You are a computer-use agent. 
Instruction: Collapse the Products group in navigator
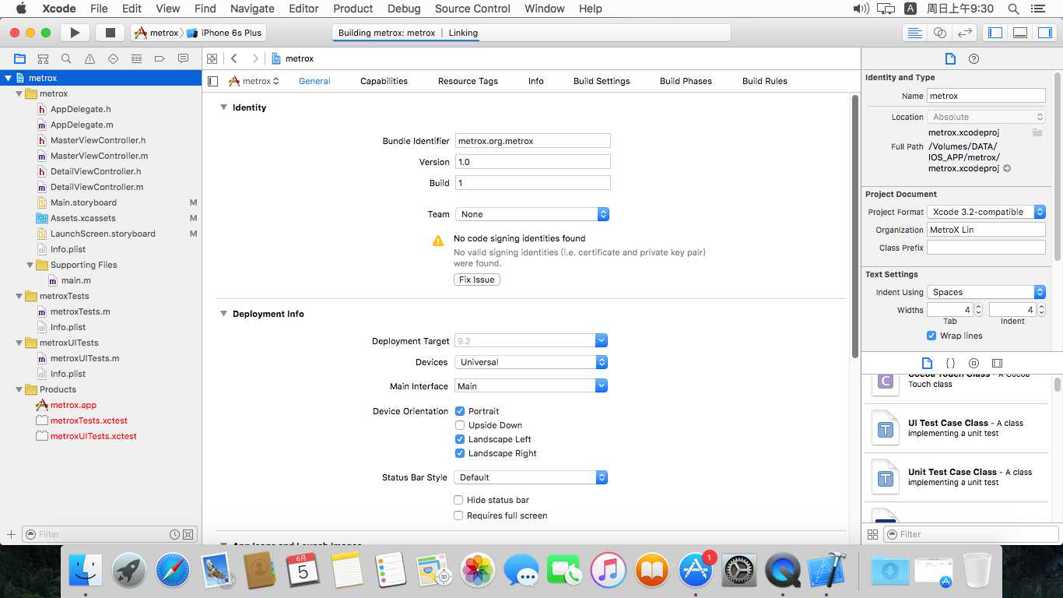tap(19, 389)
